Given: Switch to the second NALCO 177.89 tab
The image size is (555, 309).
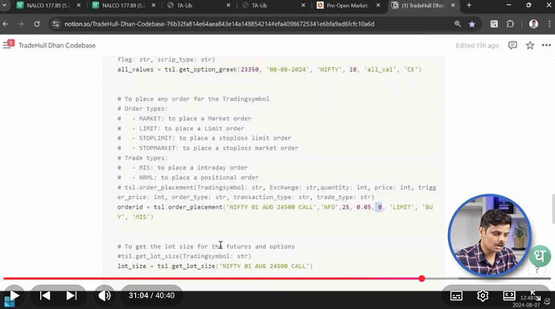Looking at the screenshot, I should coord(124,6).
